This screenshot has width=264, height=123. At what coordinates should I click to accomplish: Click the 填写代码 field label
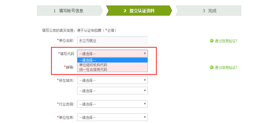pos(66,54)
